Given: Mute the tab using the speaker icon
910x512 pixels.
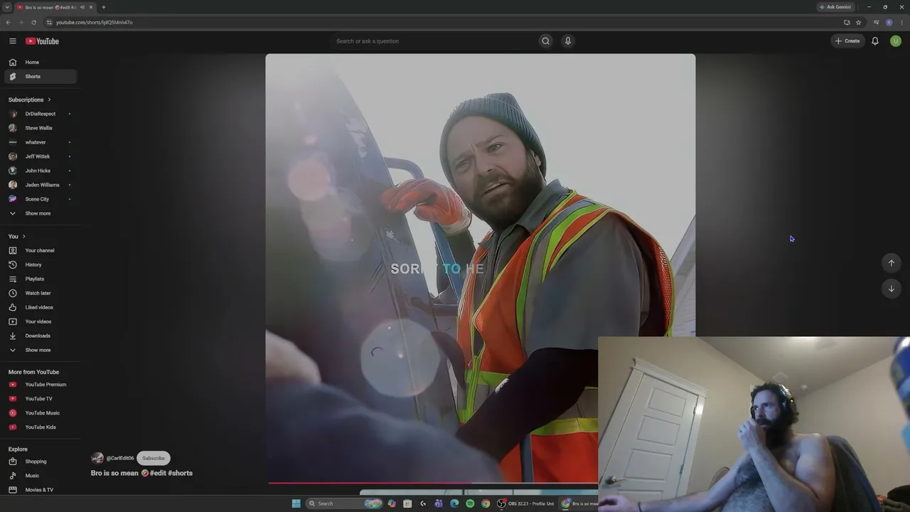Looking at the screenshot, I should pyautogui.click(x=82, y=7).
